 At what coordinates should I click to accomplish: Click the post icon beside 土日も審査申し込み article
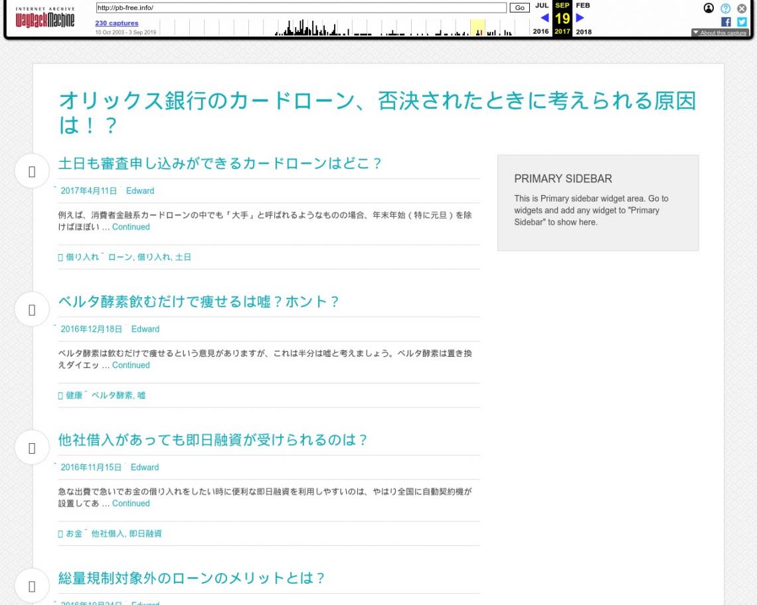click(x=32, y=171)
